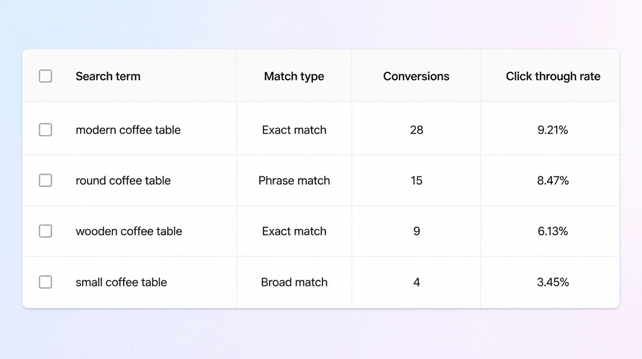Check the box for modern coffee table

[x=45, y=130]
